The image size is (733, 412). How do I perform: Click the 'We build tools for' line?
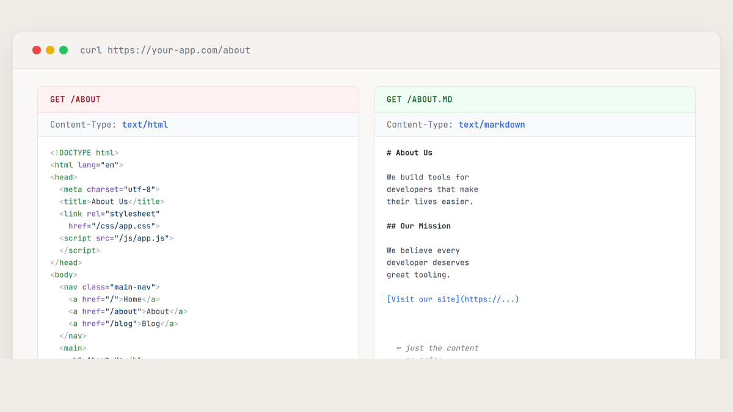tap(428, 177)
